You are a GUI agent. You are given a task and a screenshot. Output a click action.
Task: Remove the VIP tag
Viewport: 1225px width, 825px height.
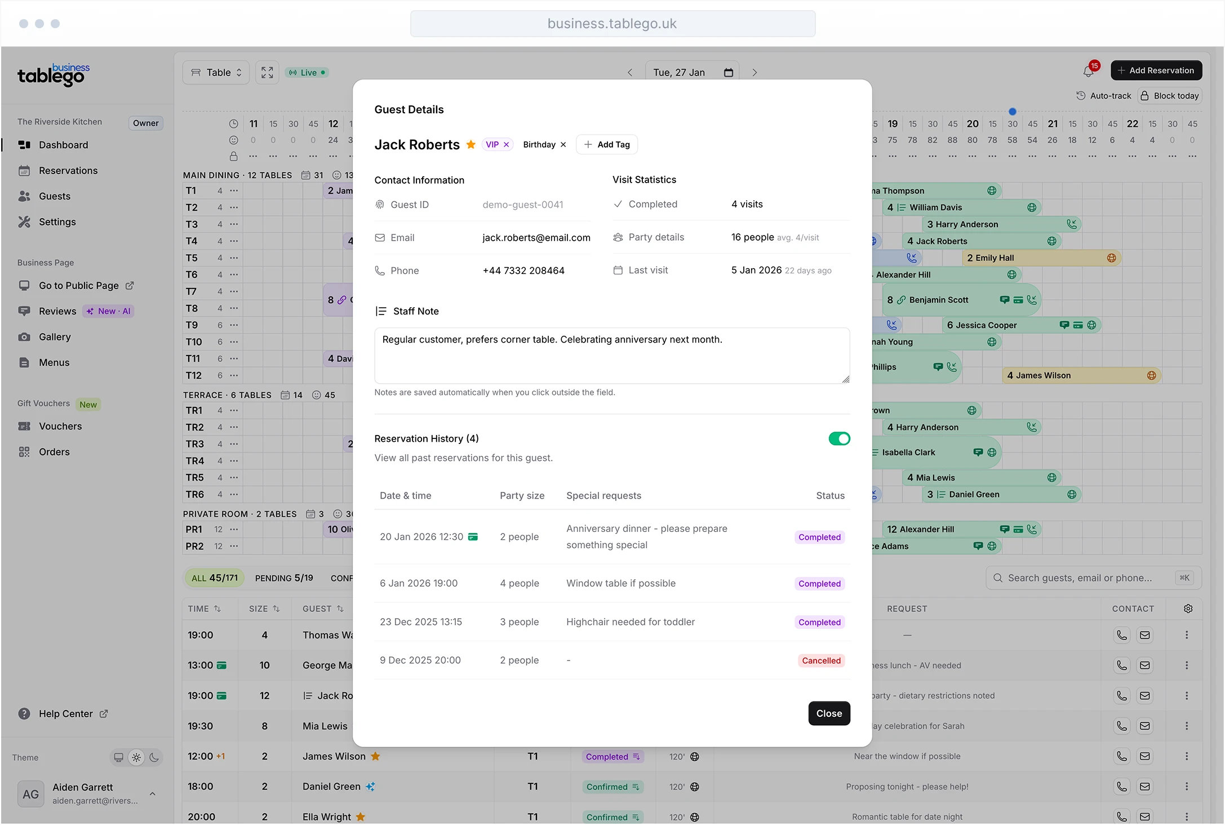(x=507, y=145)
